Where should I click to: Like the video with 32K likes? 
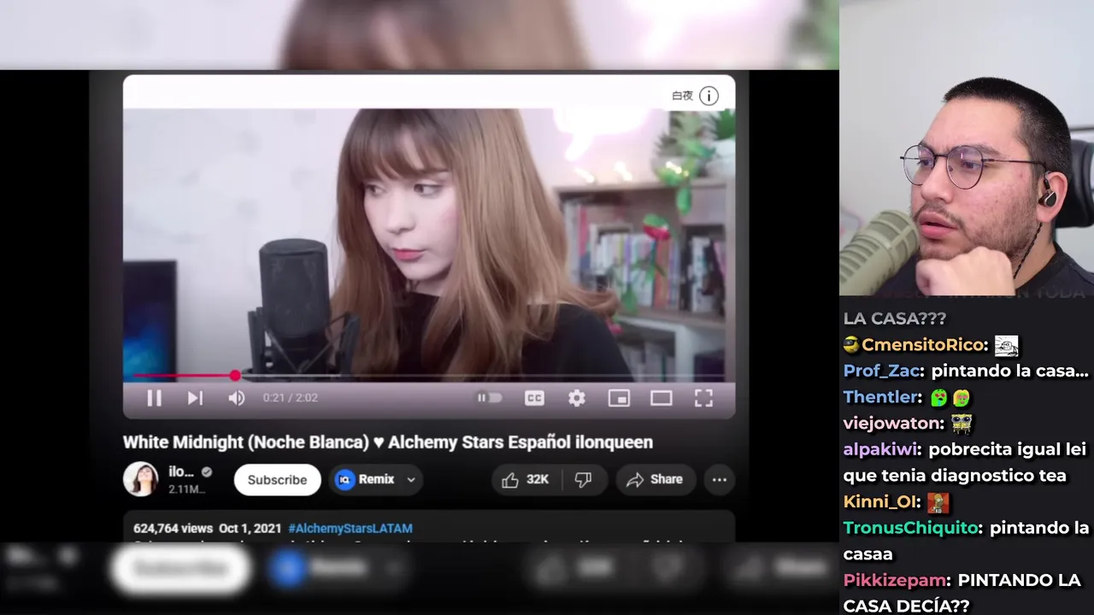pos(525,480)
